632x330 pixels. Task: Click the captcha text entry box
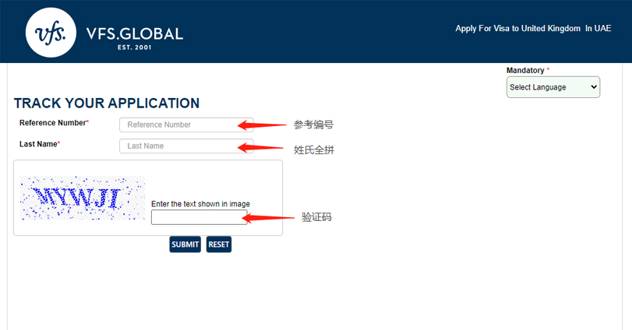tap(199, 217)
